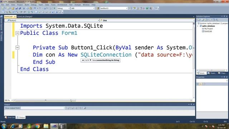Click Refresh icon in Solution Explorer toolbar
The height and width of the screenshot is (129, 229).
206,20
